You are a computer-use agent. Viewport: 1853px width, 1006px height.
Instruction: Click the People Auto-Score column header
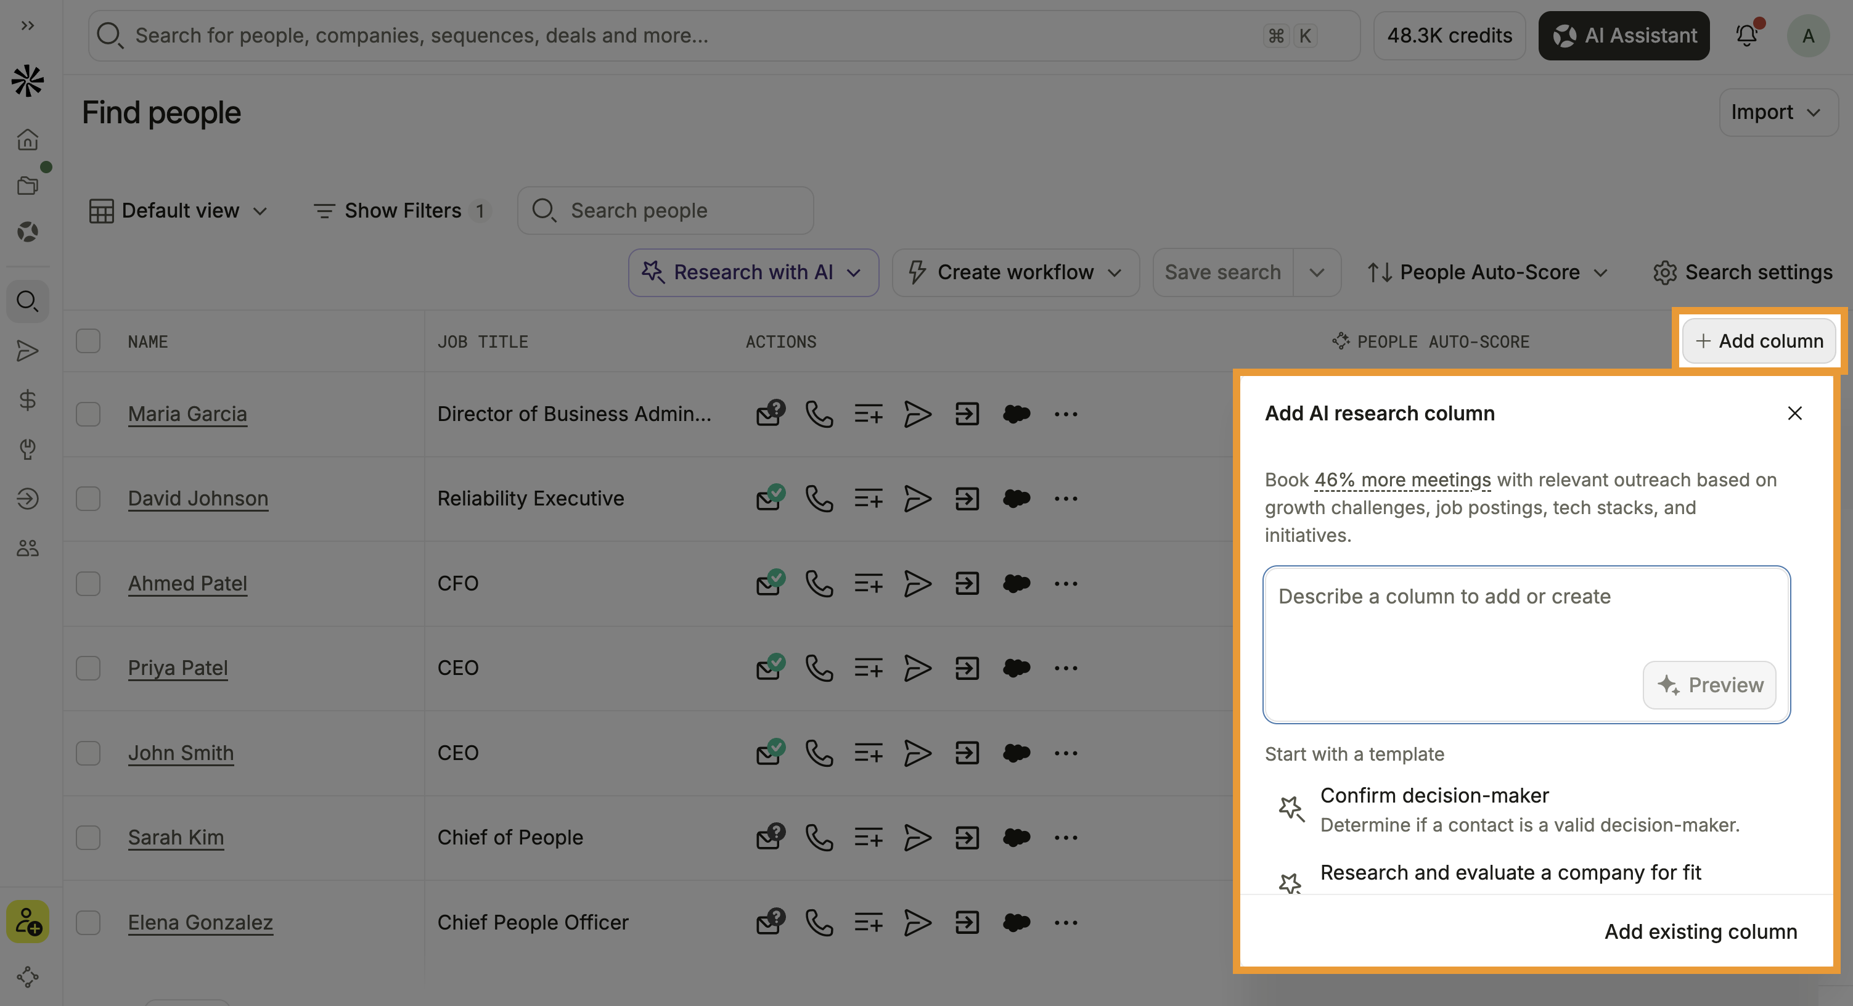click(1431, 341)
